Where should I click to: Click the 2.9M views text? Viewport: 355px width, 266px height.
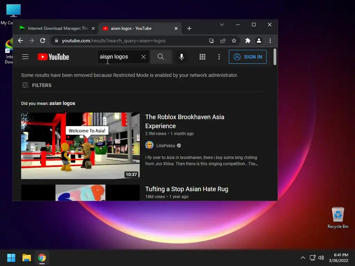click(x=156, y=134)
